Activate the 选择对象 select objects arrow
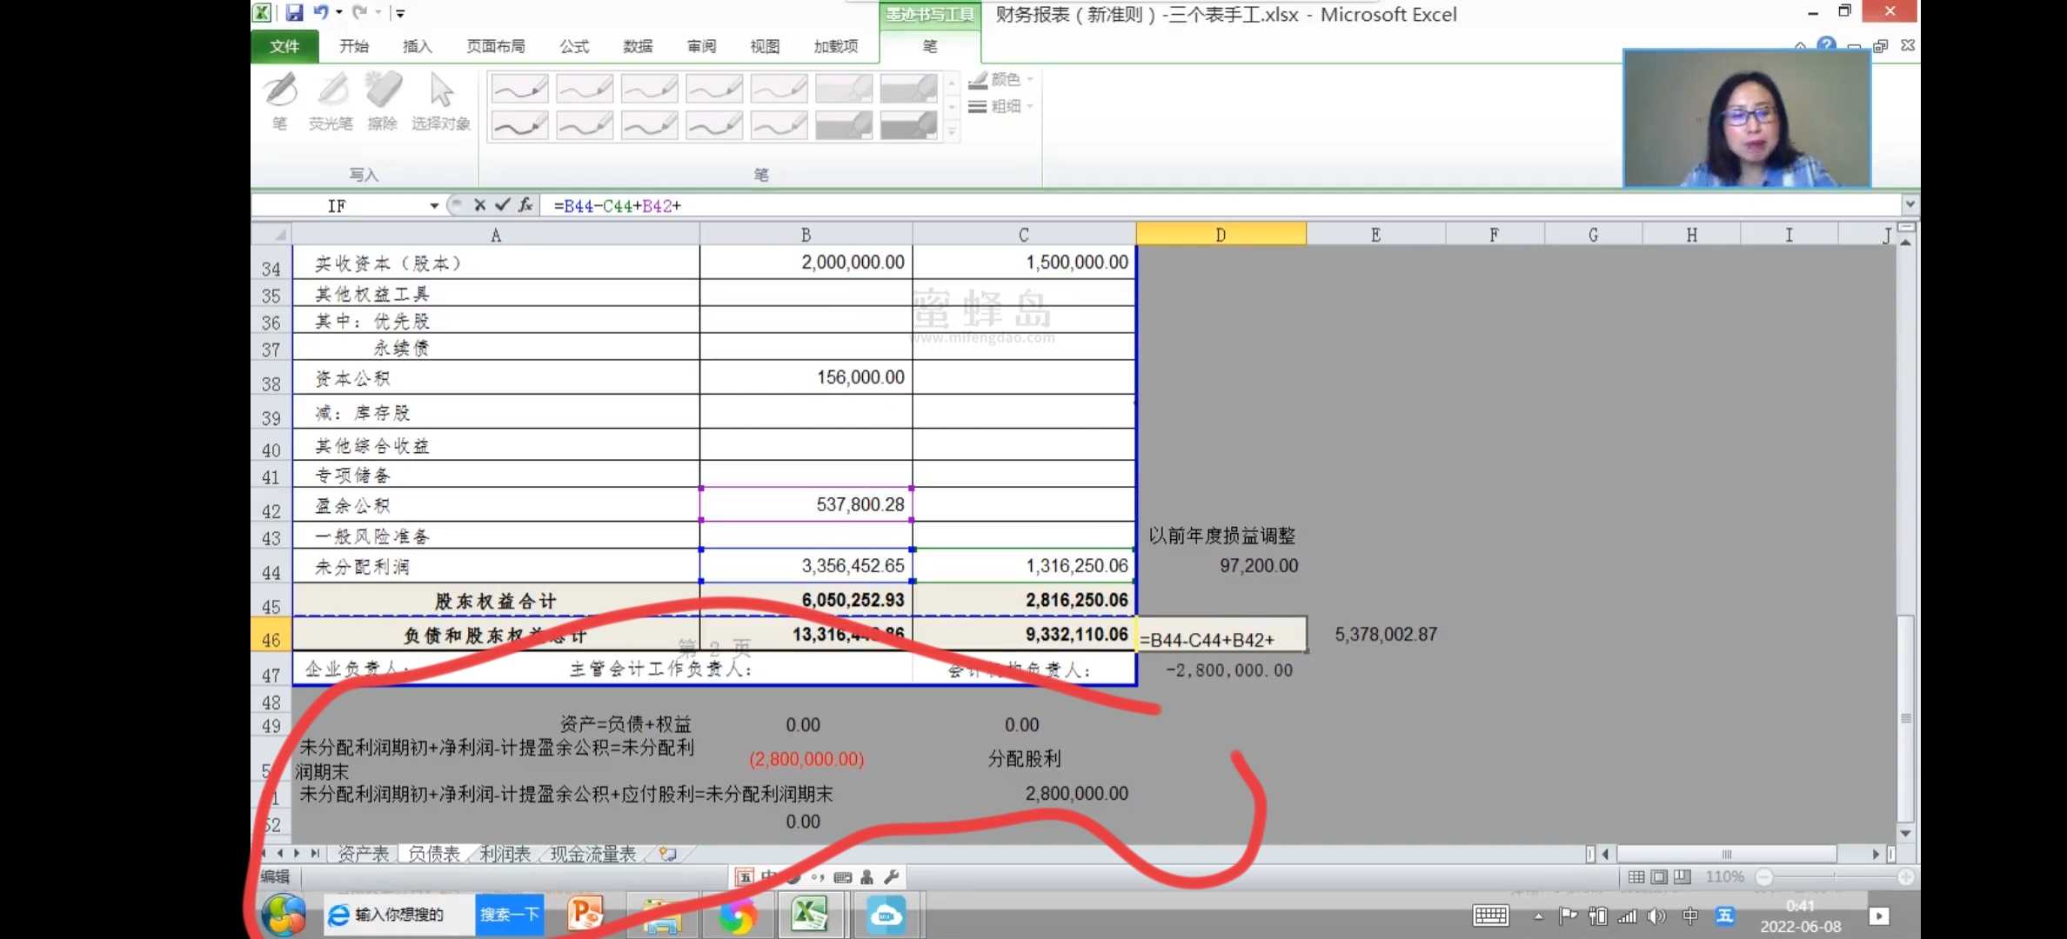The height and width of the screenshot is (939, 2067). tap(441, 100)
